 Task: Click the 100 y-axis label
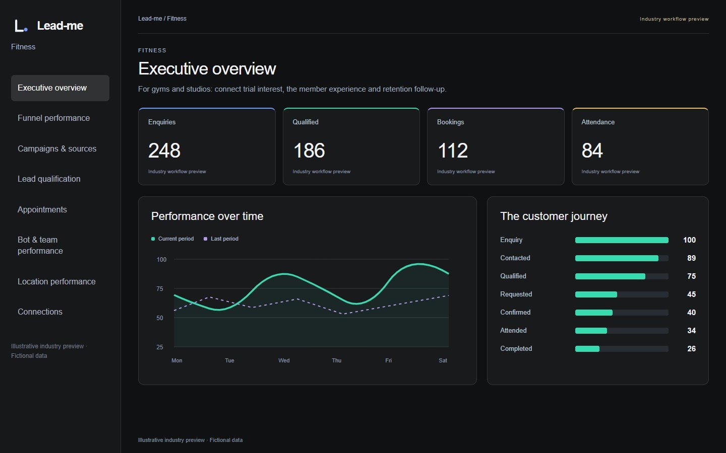pyautogui.click(x=161, y=260)
